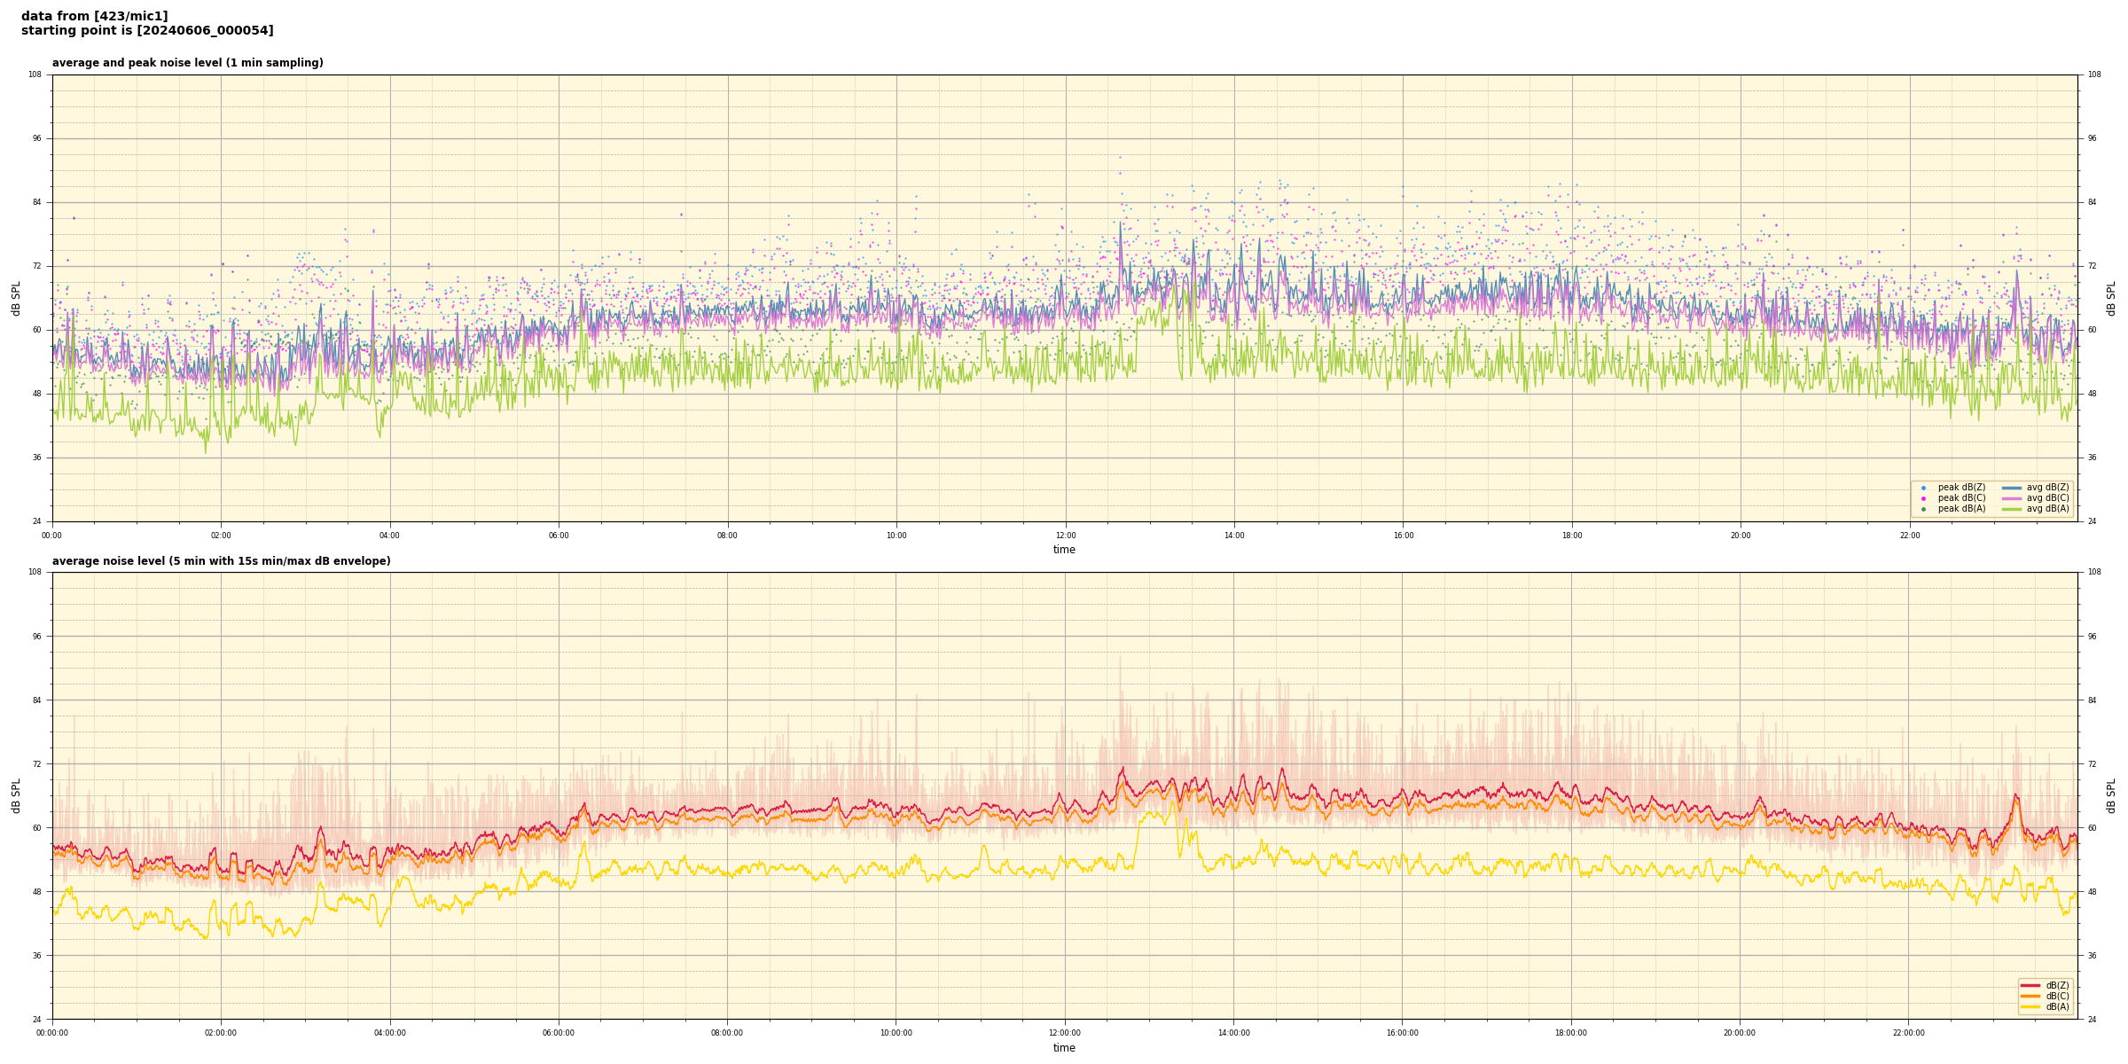
Task: Click the 'average and peak noise level' chart title
Action: (x=187, y=63)
